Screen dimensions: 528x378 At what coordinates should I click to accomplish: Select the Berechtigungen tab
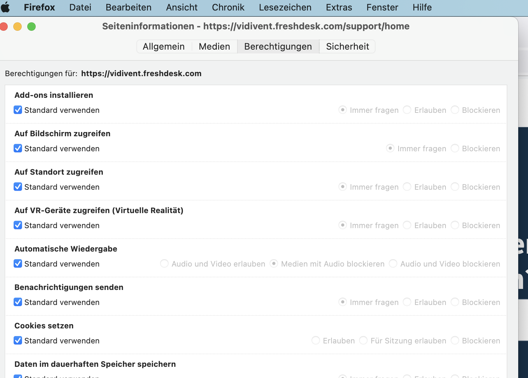pos(278,46)
